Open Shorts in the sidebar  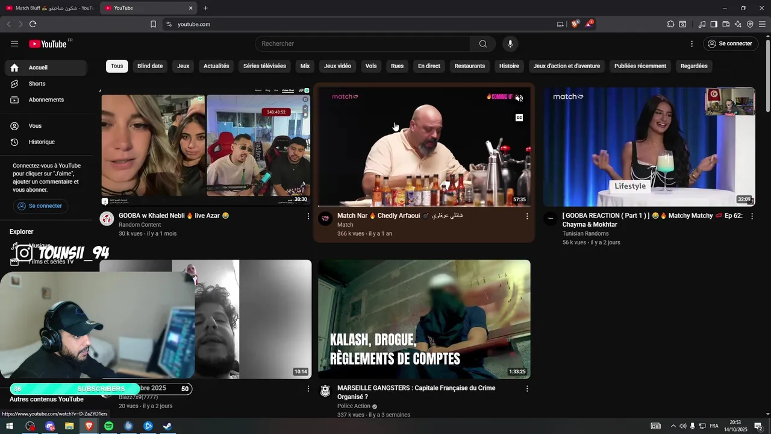[x=46, y=84]
